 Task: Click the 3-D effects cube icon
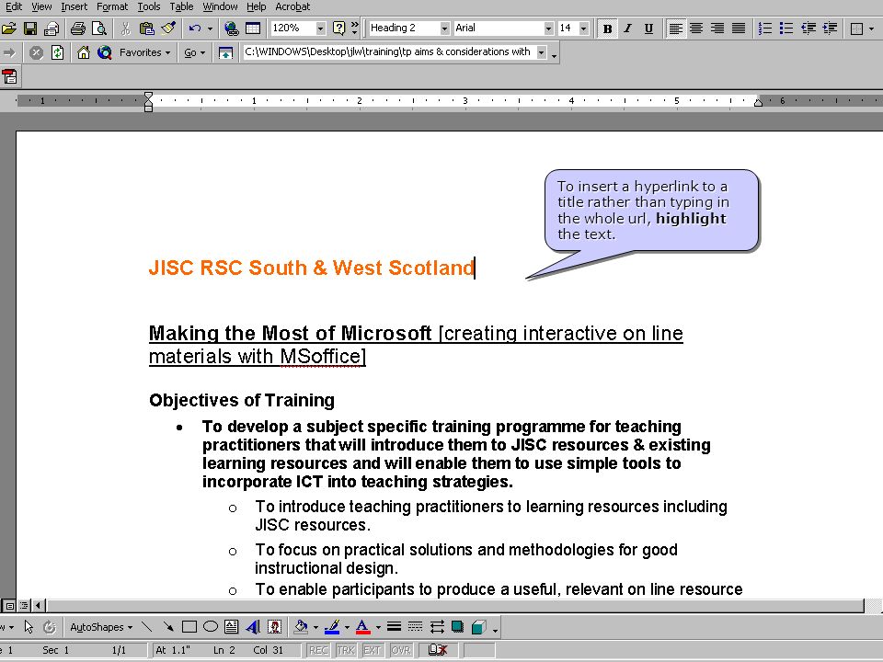(x=478, y=626)
